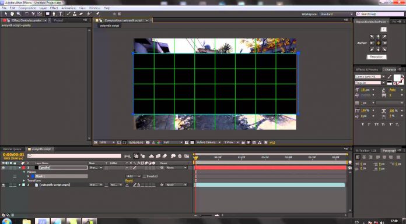Click the timeline layer search field
This screenshot has height=224, width=406.
(x=74, y=156)
